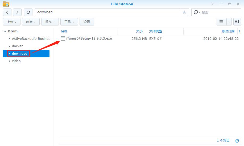This screenshot has height=146, width=244.
Task: Select the Drom root in the tree
Action: [x=13, y=31]
